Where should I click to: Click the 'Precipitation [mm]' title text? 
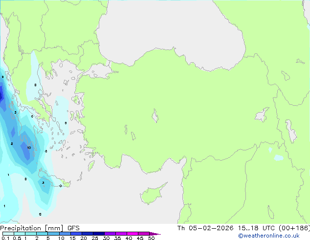click(32, 228)
